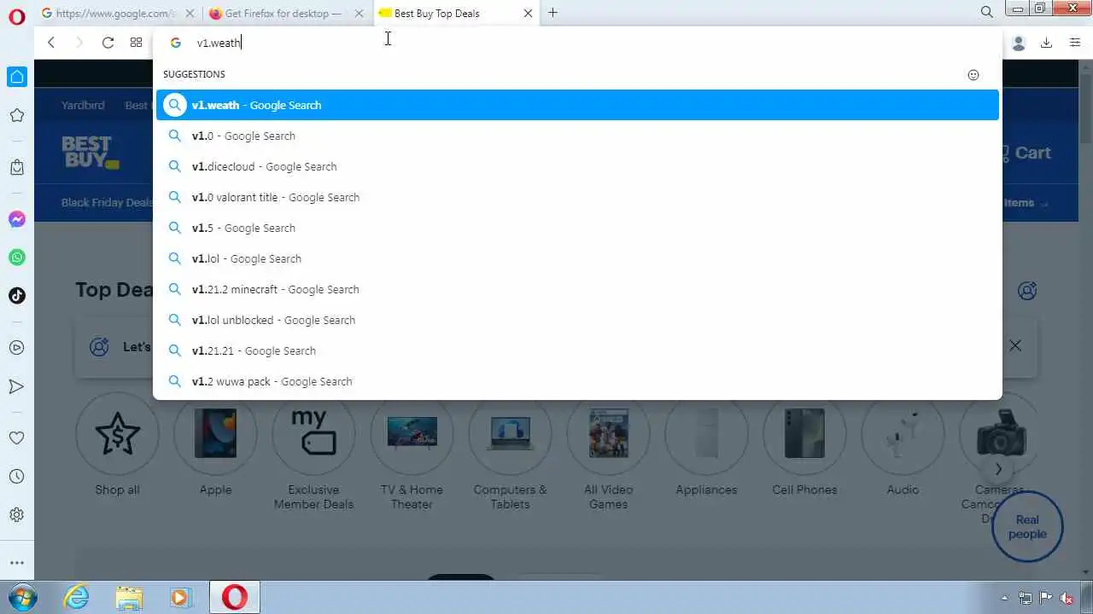The image size is (1093, 614).
Task: Click the smiley feedback icon in suggestions
Action: pyautogui.click(x=973, y=75)
